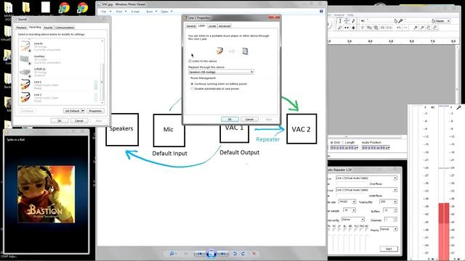Click Photo Viewer help question icon
Screen dimensions: 465x261
[321, 12]
